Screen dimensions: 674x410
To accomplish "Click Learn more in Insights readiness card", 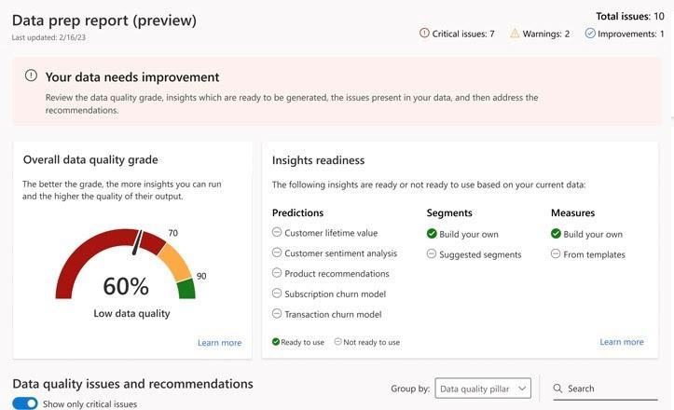I will coord(621,342).
